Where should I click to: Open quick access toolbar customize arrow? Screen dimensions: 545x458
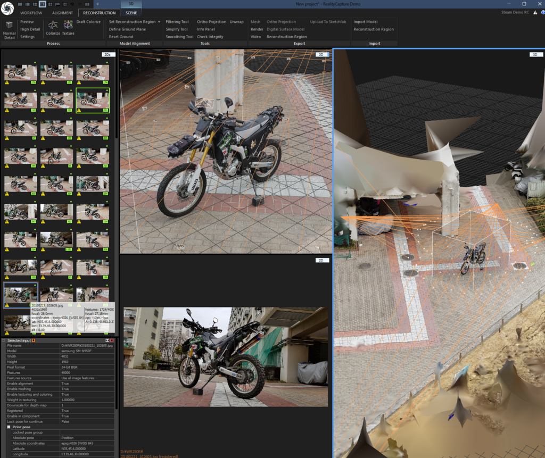pyautogui.click(x=98, y=4)
